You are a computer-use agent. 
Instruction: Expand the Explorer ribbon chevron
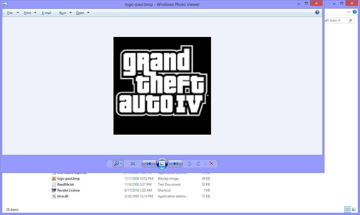349,12
